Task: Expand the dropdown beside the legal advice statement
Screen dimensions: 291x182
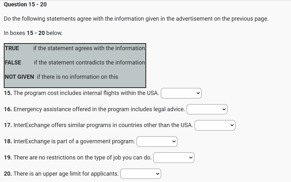Action: pos(207,109)
